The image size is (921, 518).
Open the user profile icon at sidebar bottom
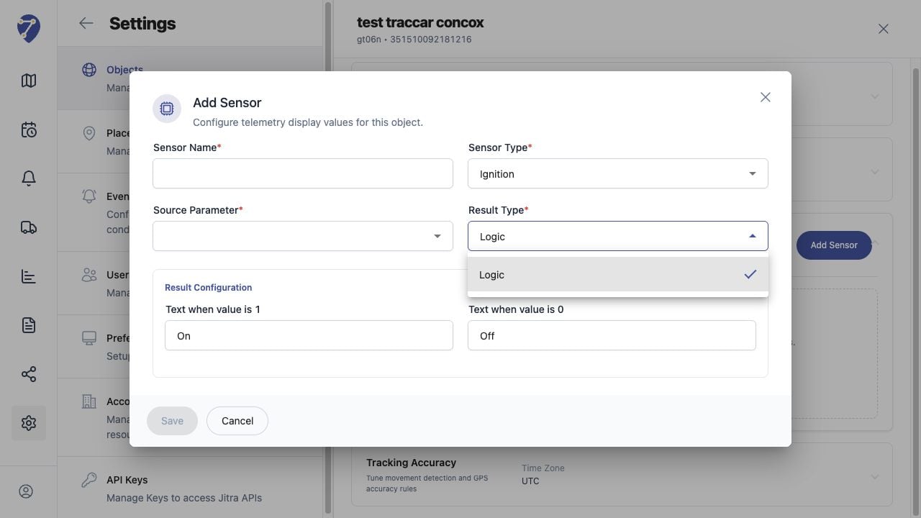click(26, 491)
